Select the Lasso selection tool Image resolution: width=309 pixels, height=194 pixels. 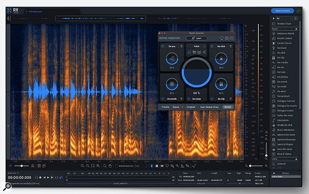coord(167,166)
